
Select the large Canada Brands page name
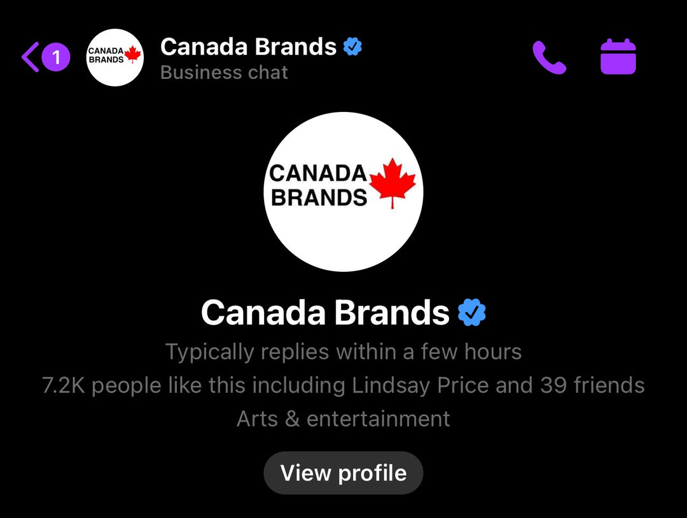(x=325, y=312)
